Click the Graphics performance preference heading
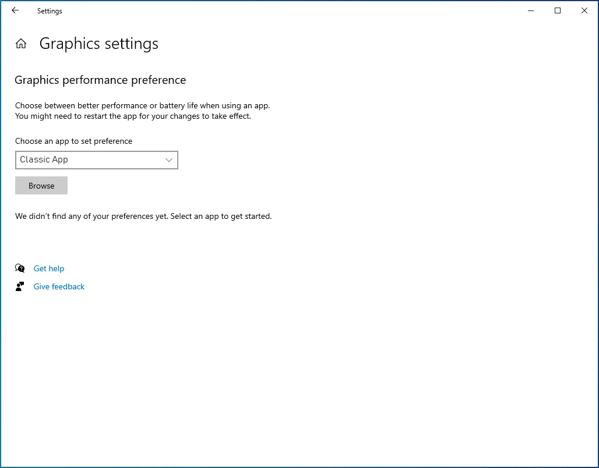The height and width of the screenshot is (468, 599). 100,80
